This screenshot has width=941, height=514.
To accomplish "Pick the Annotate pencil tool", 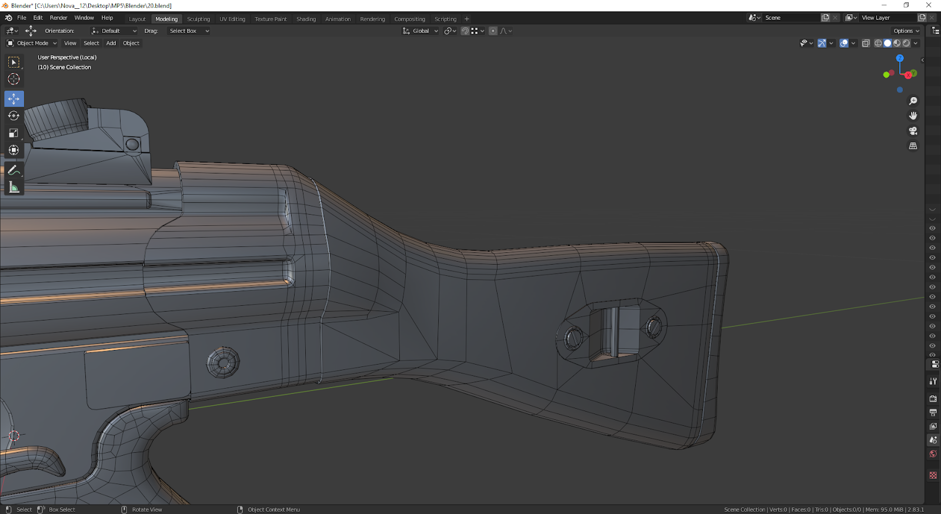I will click(x=14, y=171).
